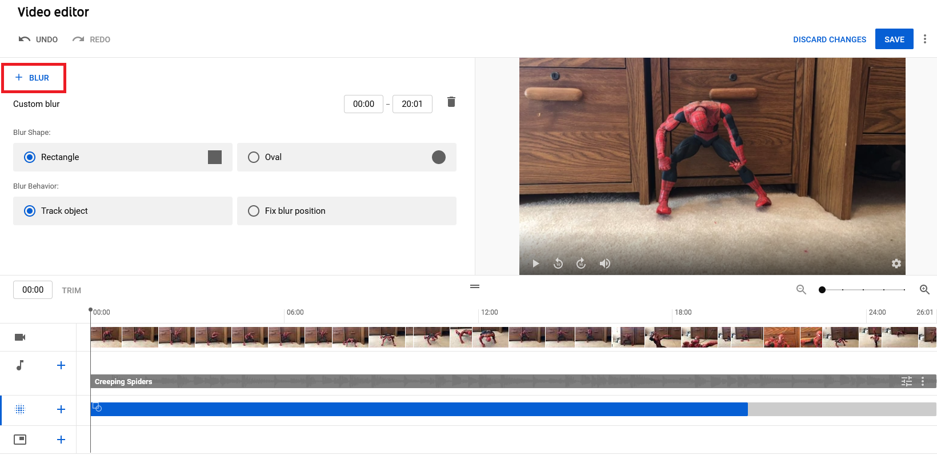Add a blur with track plus icon

click(x=61, y=409)
